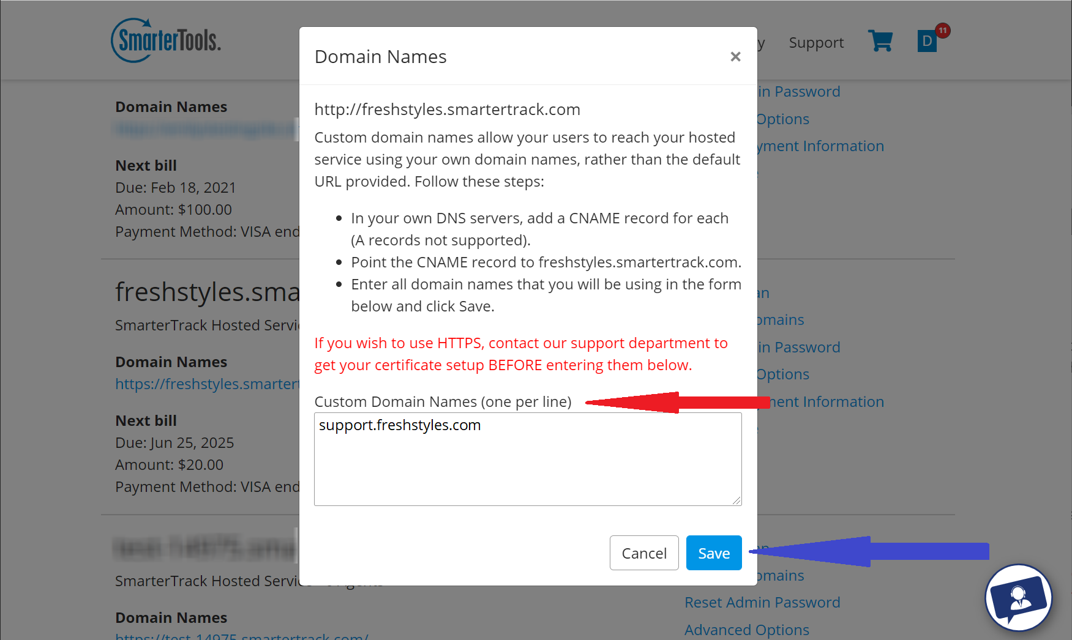This screenshot has width=1072, height=640.
Task: Click the Password link in the first service section
Action: pyautogui.click(x=799, y=92)
